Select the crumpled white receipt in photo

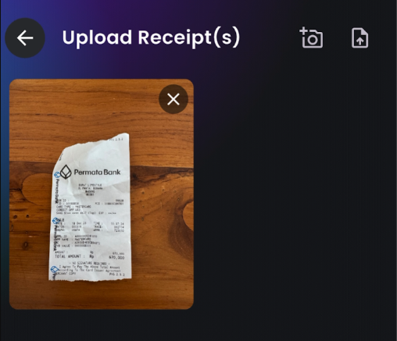point(90,208)
